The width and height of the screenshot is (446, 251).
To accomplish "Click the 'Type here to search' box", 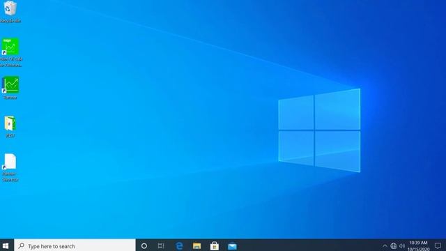I will pyautogui.click(x=75, y=246).
